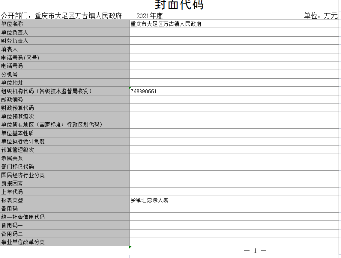Click the 单位：万元 unit label
341x258 pixels.
click(321, 16)
